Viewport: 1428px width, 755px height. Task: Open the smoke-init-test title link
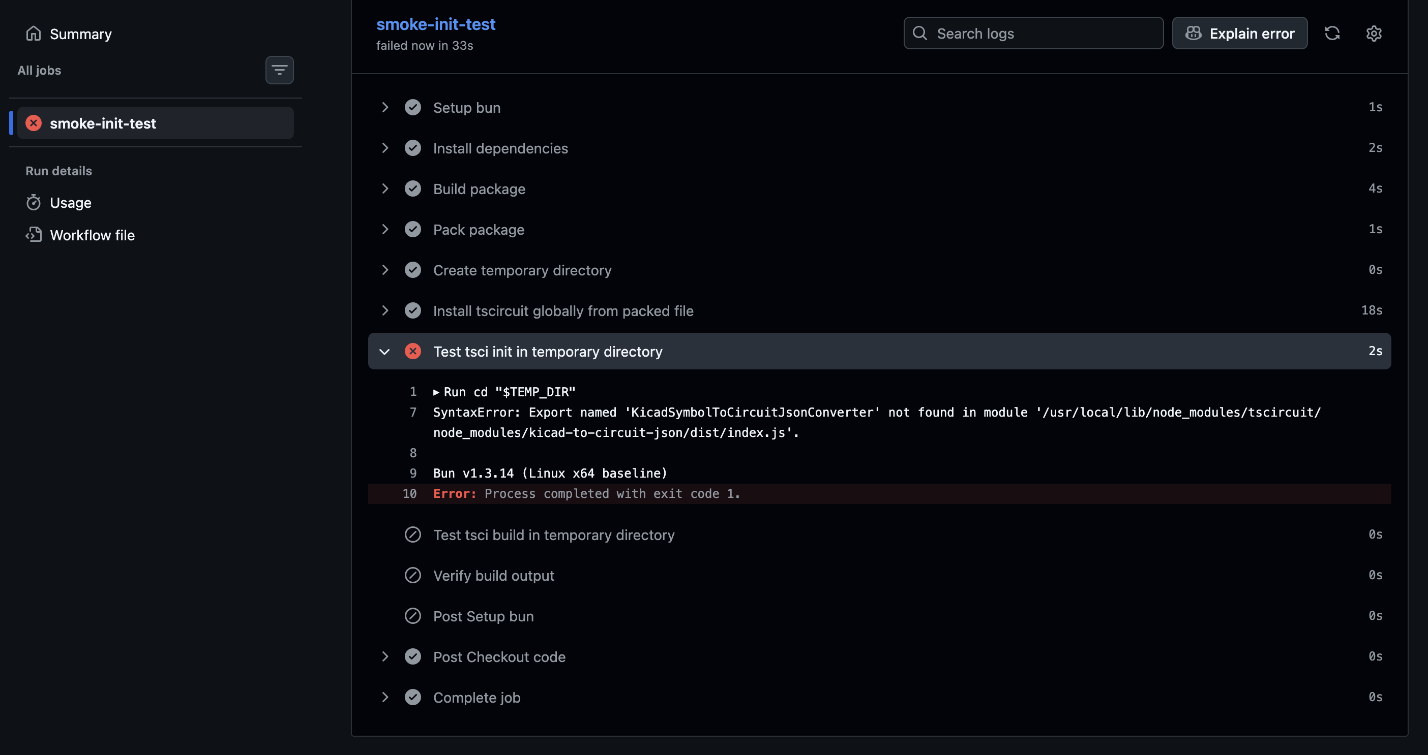436,24
